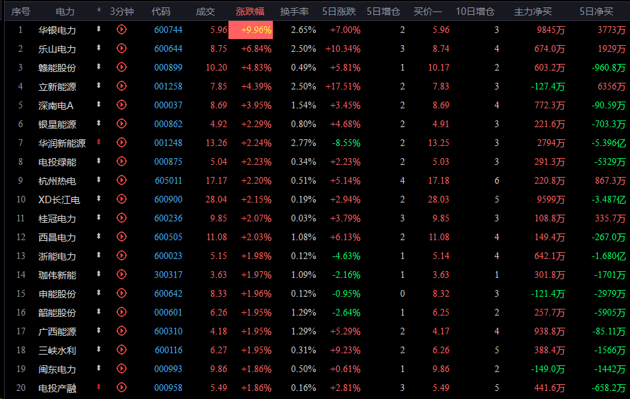Sort by the 涨跌幅 column header
Viewport: 630px width, 399px height.
(250, 11)
